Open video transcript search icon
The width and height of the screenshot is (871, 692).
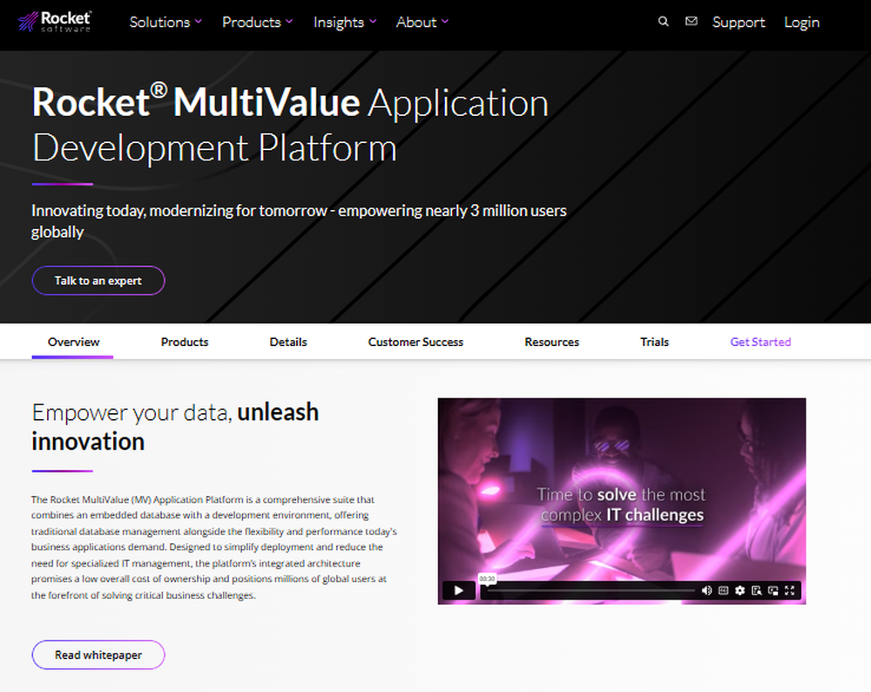(757, 590)
